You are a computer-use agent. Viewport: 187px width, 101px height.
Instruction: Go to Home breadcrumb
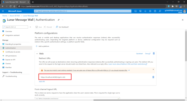(x=5, y=16)
